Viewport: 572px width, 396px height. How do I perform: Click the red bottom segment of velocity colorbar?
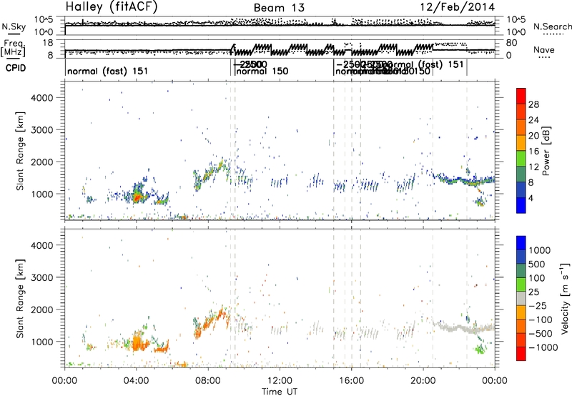coord(521,354)
